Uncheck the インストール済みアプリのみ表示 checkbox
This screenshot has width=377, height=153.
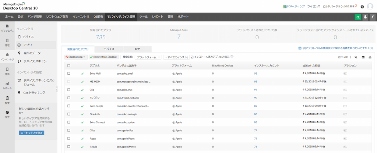192,57
